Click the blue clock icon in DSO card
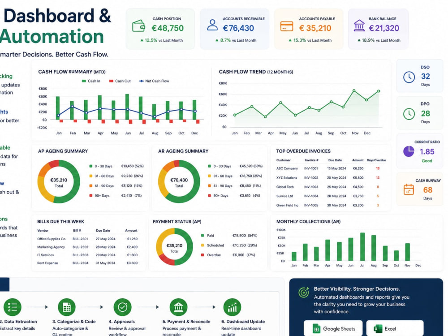Image resolution: width=448 pixels, height=336 pixels. pos(409,77)
